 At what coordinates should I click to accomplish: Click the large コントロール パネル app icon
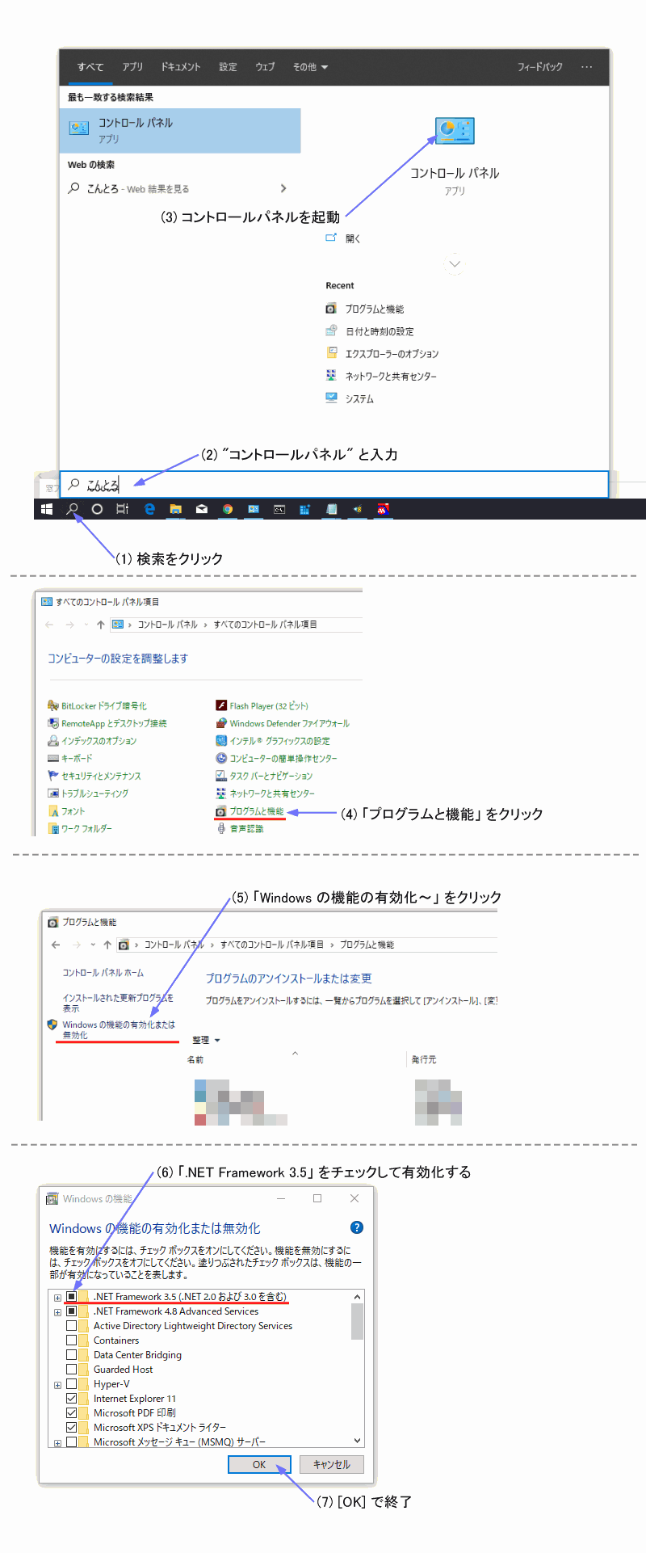[455, 131]
